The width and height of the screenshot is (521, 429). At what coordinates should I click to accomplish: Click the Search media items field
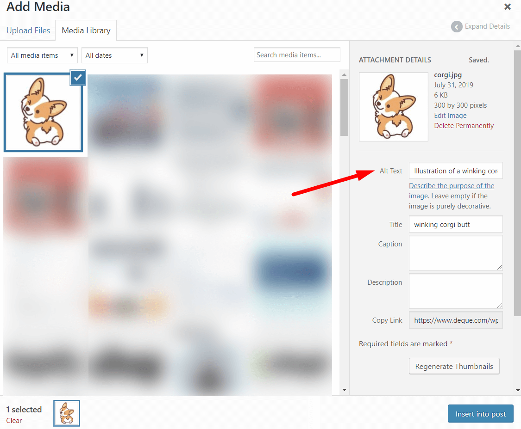point(297,55)
